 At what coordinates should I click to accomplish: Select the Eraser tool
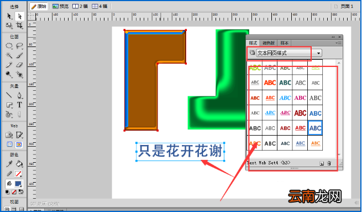pos(19,65)
